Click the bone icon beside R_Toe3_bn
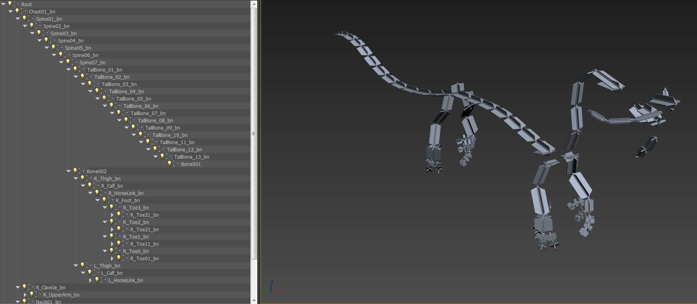 (x=118, y=208)
